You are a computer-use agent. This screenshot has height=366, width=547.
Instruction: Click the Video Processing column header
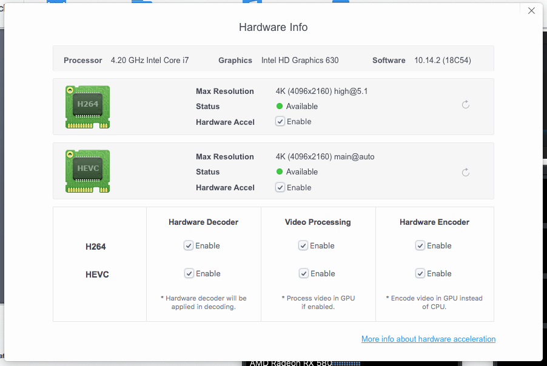[318, 222]
